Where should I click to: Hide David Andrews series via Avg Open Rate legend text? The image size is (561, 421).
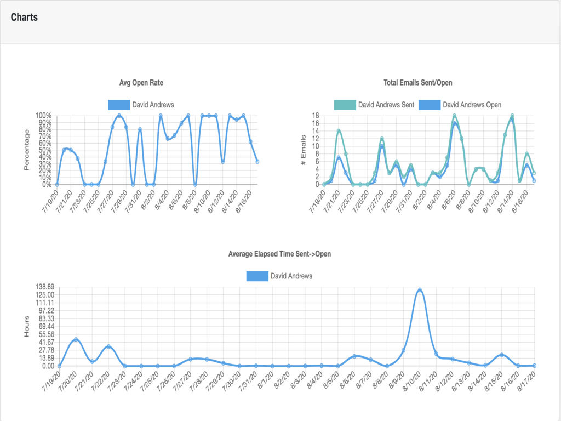point(153,104)
